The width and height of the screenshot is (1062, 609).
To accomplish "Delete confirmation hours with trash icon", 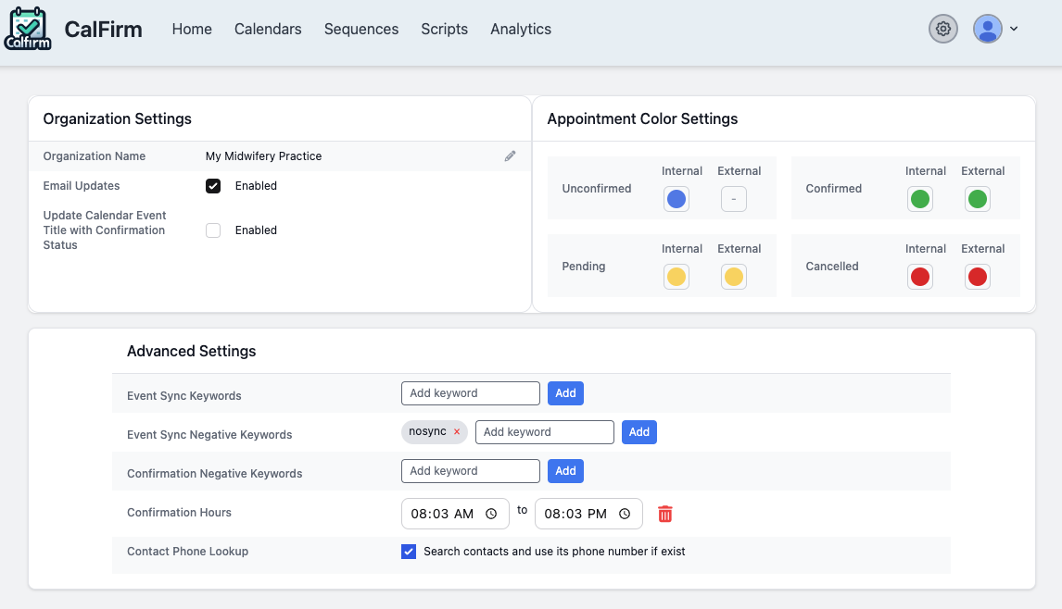I will (665, 515).
